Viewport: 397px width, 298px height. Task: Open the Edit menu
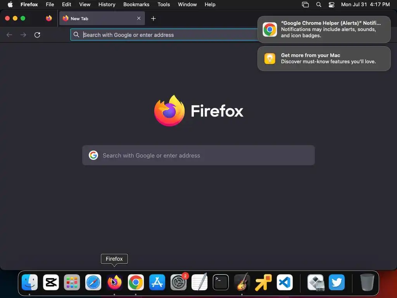click(x=66, y=4)
